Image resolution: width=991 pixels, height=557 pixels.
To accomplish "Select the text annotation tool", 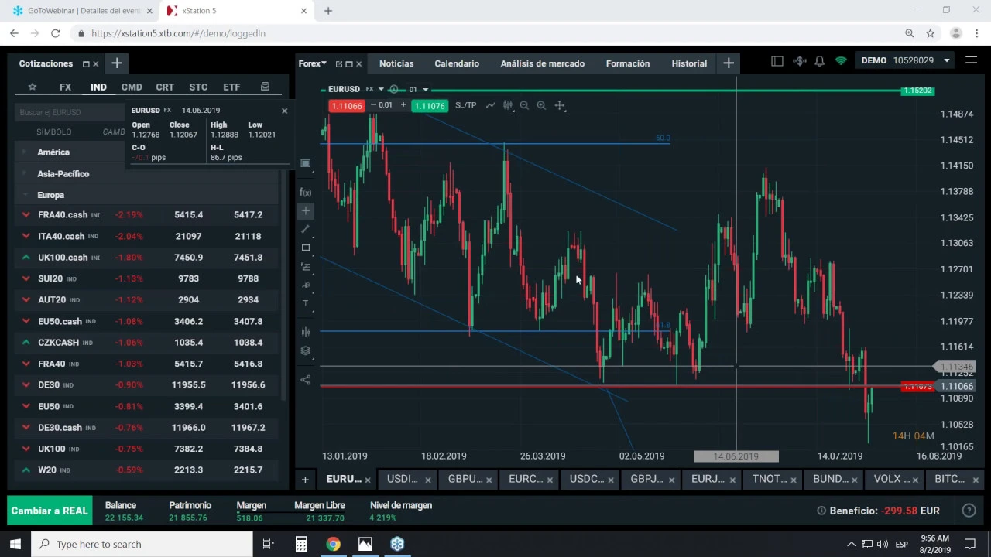I will pos(306,303).
